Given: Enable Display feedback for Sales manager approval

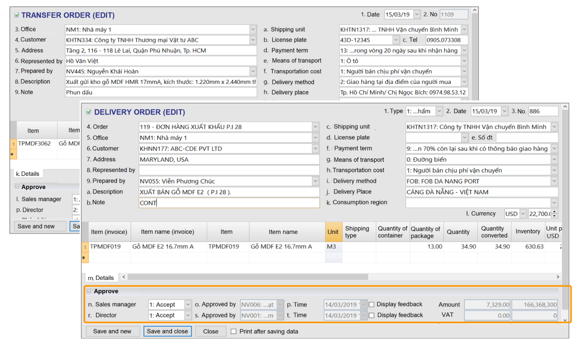Looking at the screenshot, I should pyautogui.click(x=371, y=305).
